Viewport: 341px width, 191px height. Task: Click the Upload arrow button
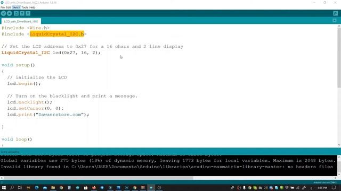coord(10,13)
